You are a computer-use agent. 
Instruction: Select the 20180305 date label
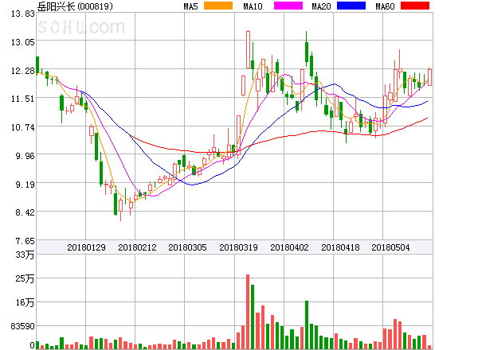tap(187, 247)
